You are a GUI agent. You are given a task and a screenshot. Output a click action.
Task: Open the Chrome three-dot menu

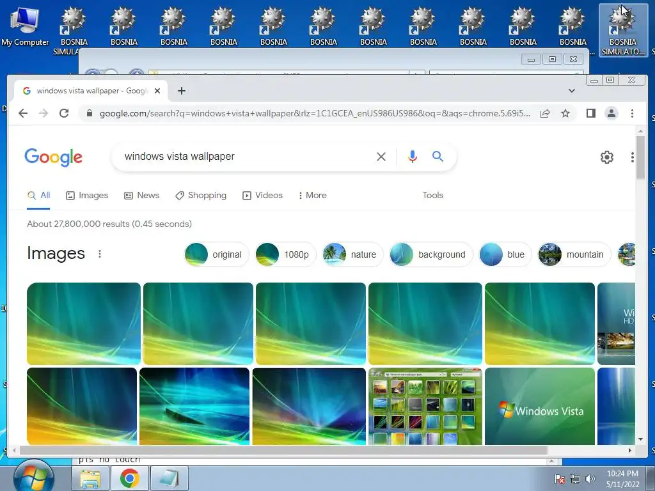[632, 113]
